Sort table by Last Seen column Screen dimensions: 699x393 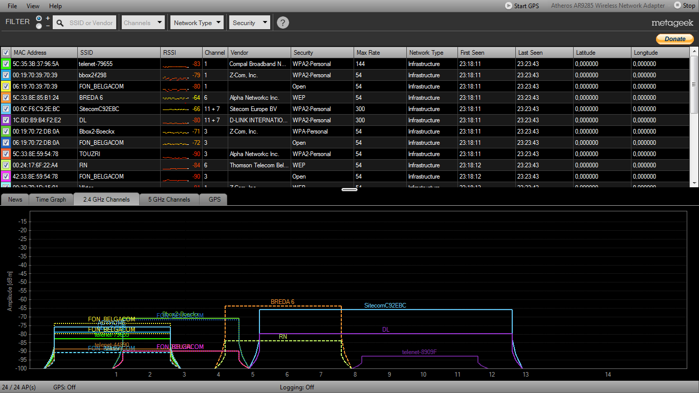pos(544,53)
